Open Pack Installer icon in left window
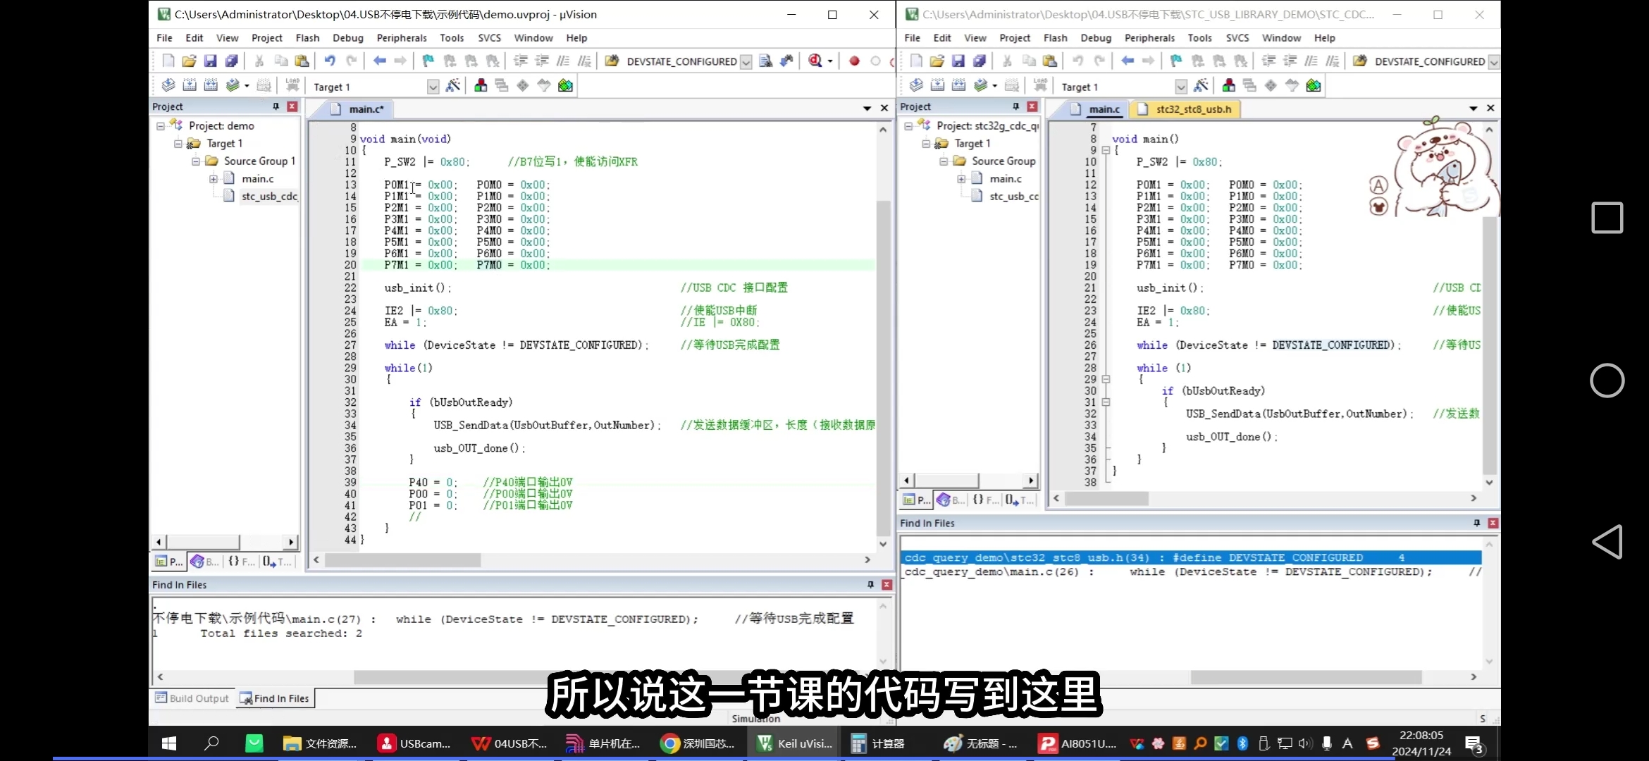 (565, 86)
